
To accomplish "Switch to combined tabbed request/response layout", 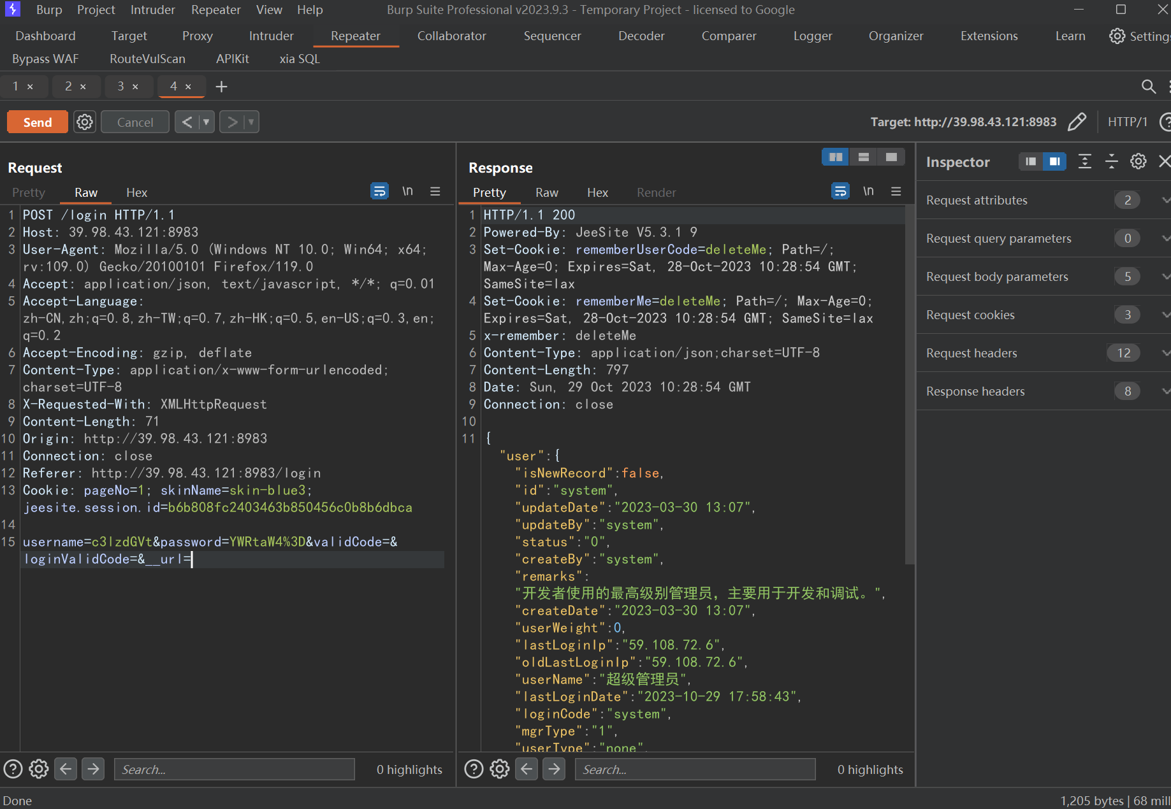I will [x=891, y=157].
